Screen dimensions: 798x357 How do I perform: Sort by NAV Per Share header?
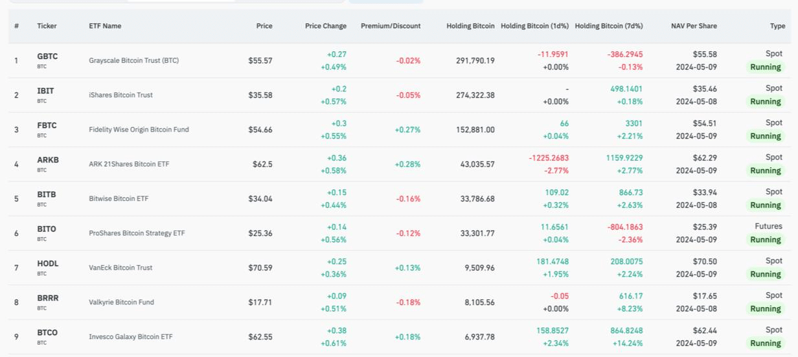pos(694,26)
